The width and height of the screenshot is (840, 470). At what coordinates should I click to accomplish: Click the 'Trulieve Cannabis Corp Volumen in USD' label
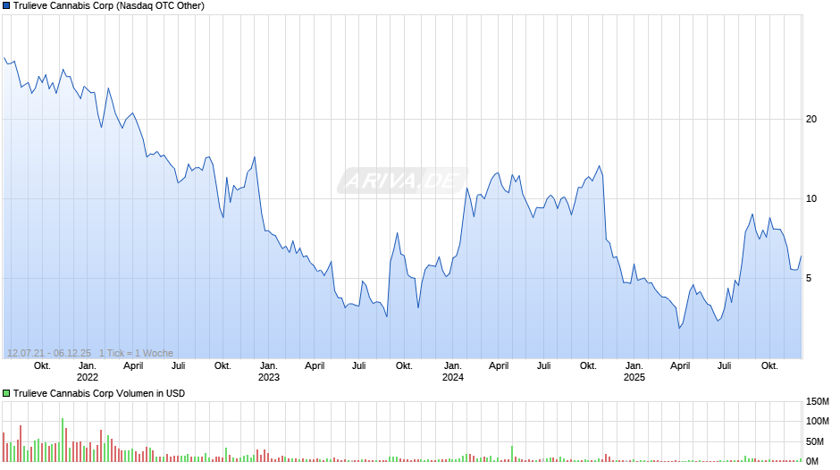coord(99,393)
